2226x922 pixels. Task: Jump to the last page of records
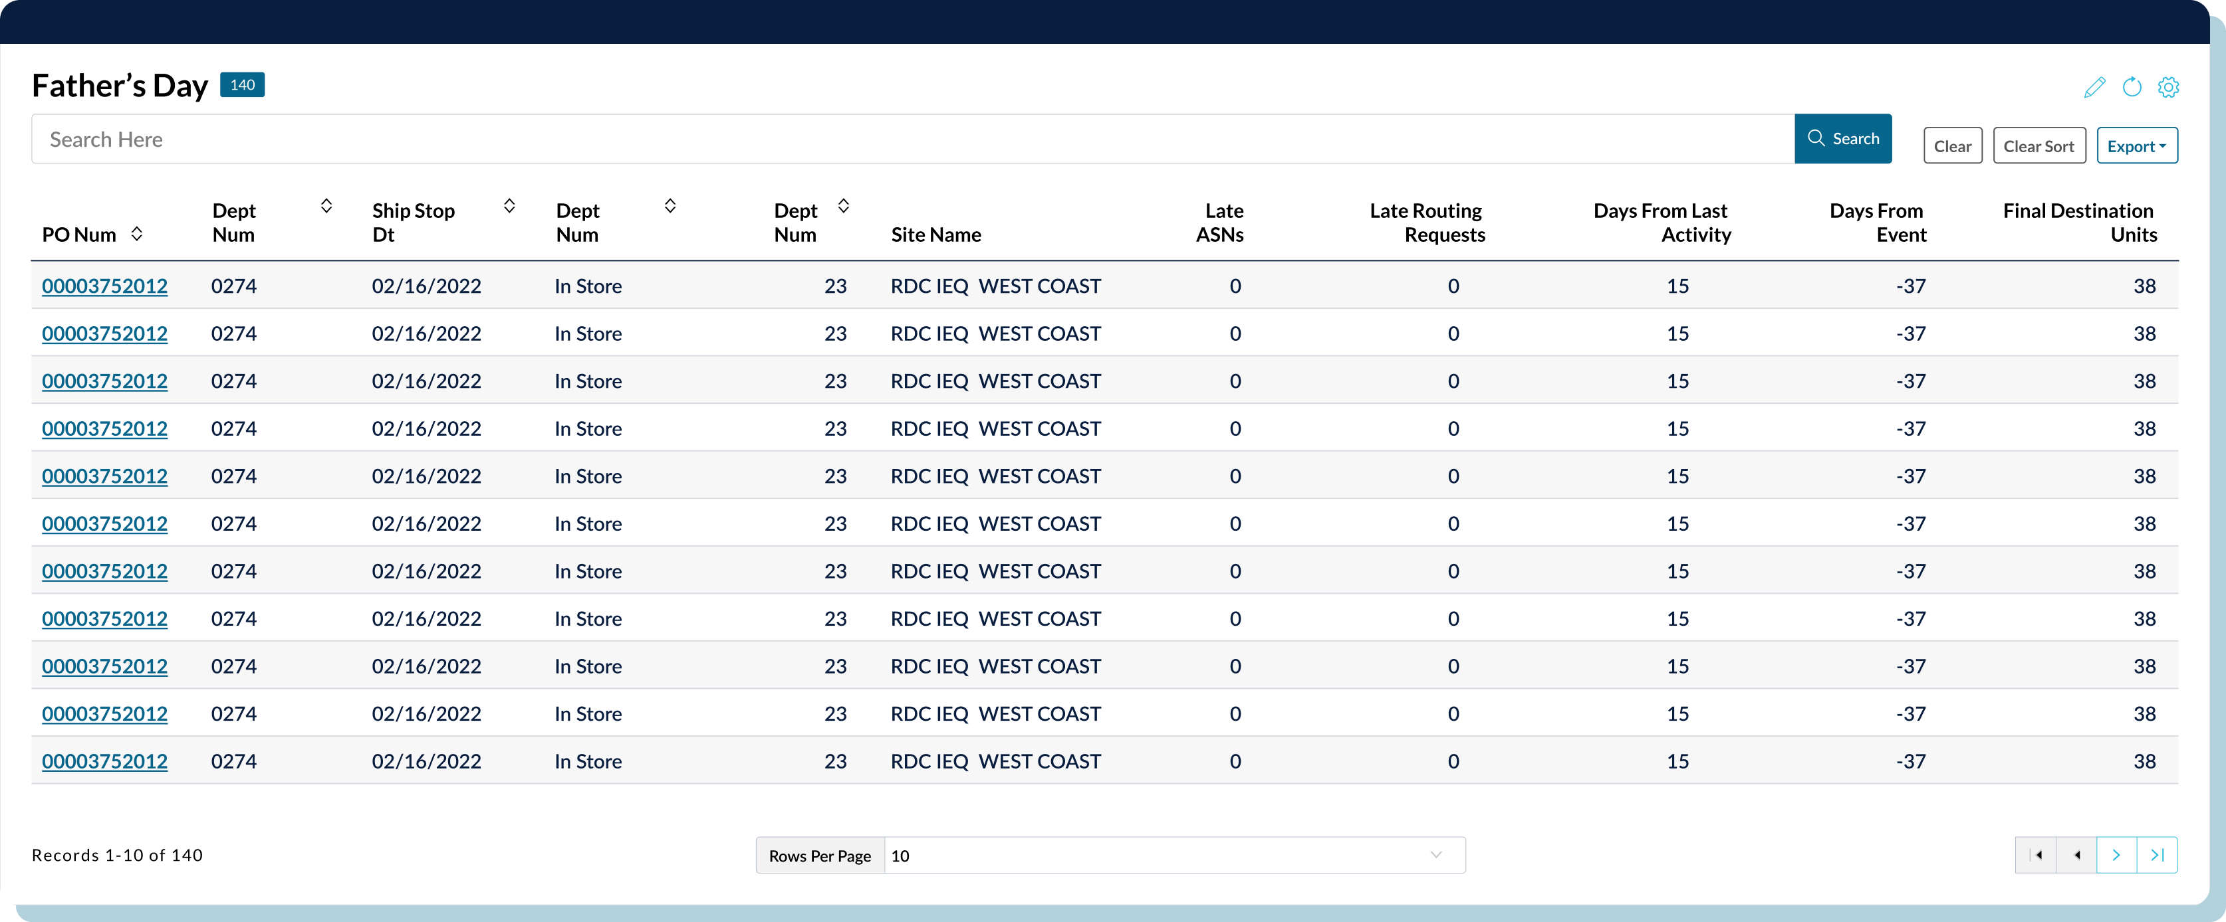2157,855
